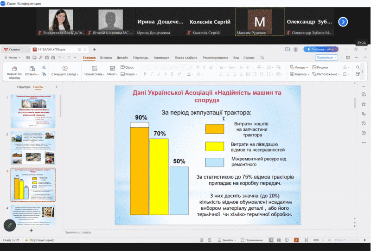Image resolution: width=371 pixels, height=251 pixels.
Task: Click the Save icon in quick access toolbar
Action: tap(34, 58)
